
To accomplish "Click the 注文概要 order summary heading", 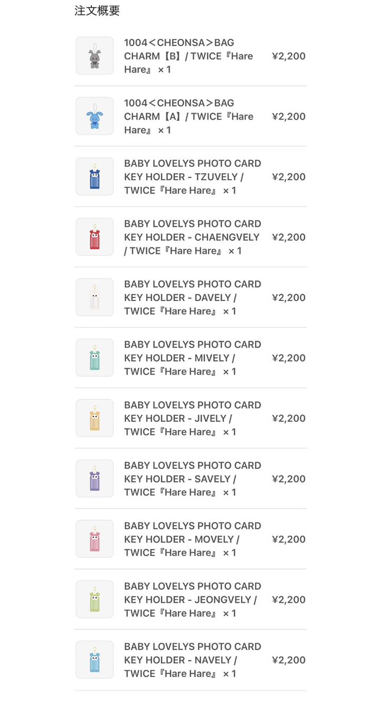I will 97,11.
